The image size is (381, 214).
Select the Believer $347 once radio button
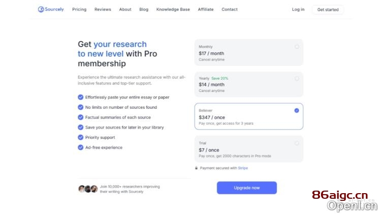click(297, 110)
